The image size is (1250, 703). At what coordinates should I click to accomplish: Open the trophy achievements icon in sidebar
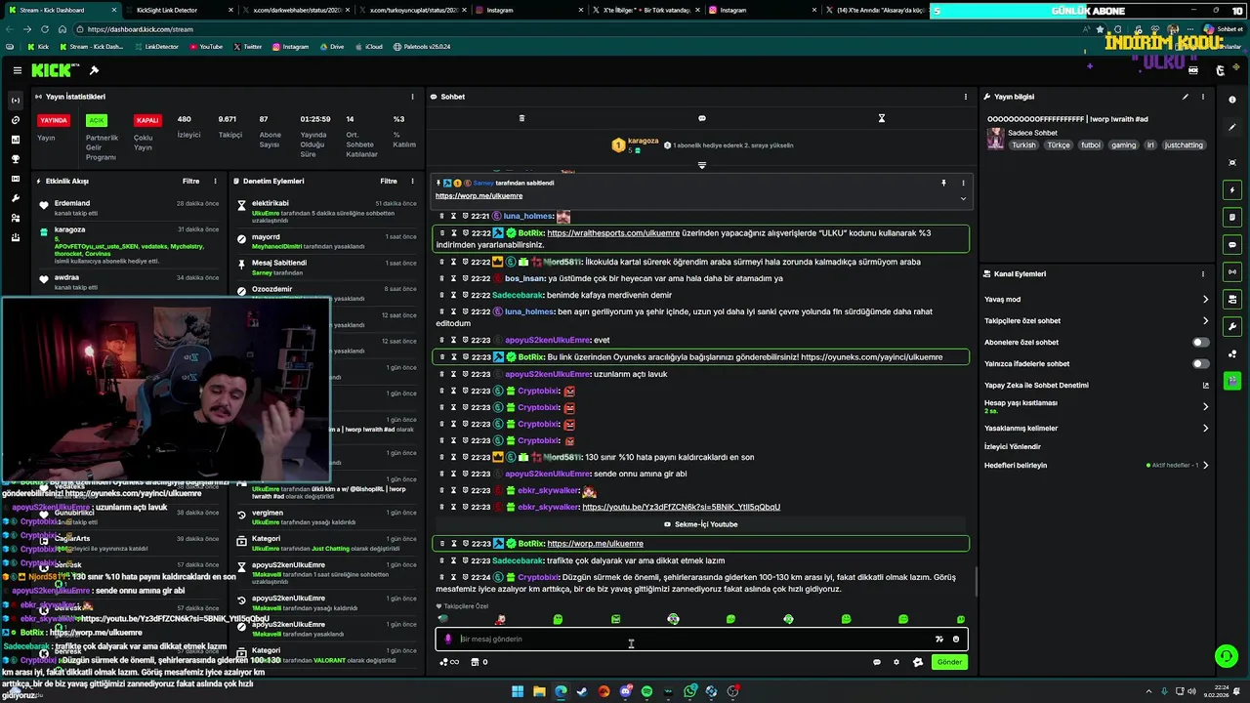point(15,159)
